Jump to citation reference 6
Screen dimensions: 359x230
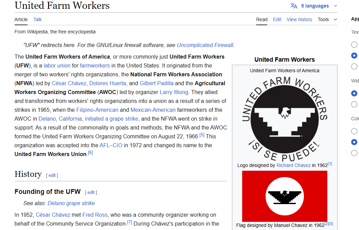91,153
